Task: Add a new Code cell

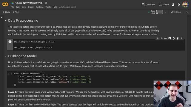Action: click(x=7, y=12)
